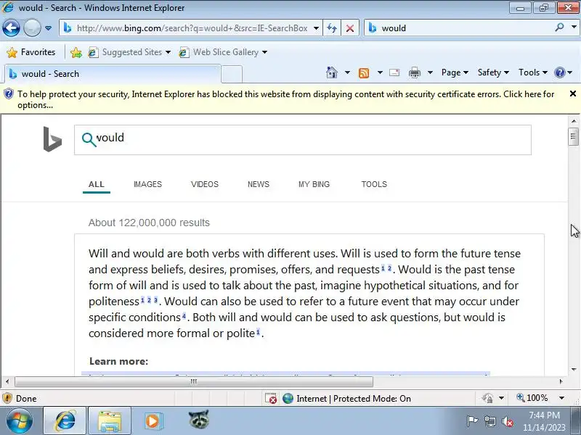The height and width of the screenshot is (435, 581).
Task: Click the Refresh page icon
Action: pos(332,28)
